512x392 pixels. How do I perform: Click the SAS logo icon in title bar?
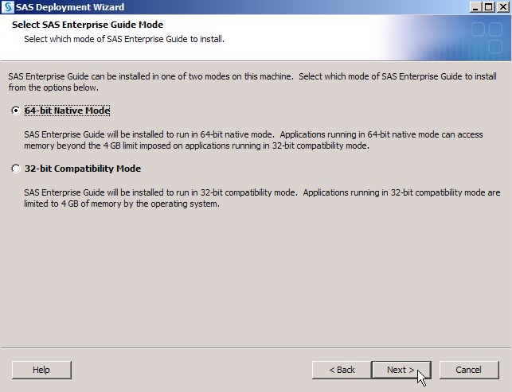[7, 7]
